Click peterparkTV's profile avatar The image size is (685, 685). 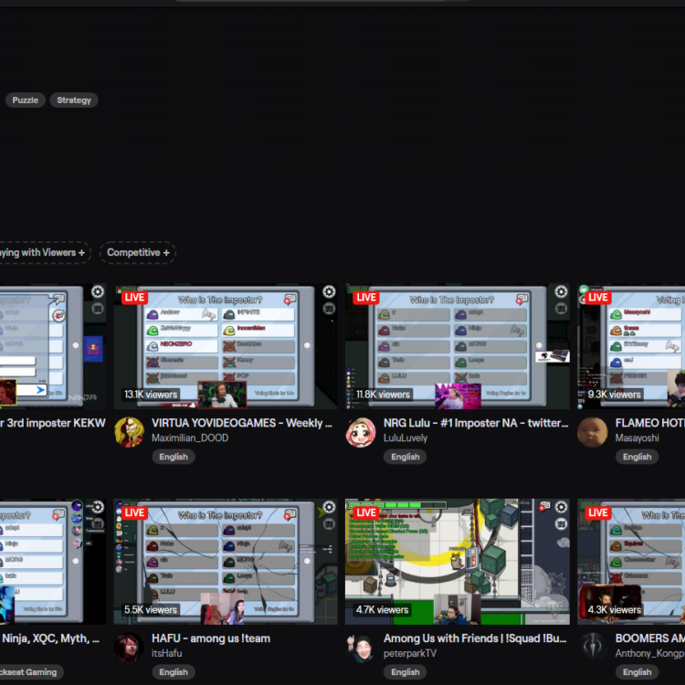coord(361,647)
